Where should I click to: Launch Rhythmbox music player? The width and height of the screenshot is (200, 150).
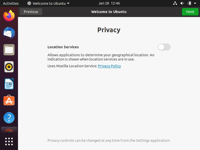point(9,67)
